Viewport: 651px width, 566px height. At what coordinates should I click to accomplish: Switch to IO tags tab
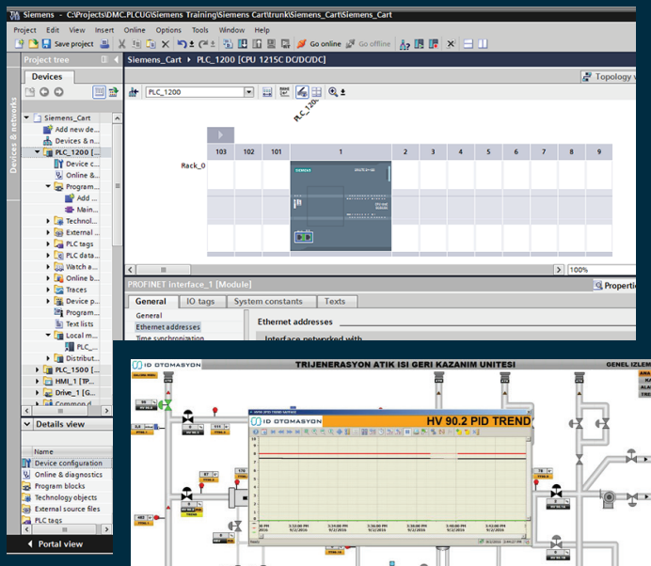200,301
